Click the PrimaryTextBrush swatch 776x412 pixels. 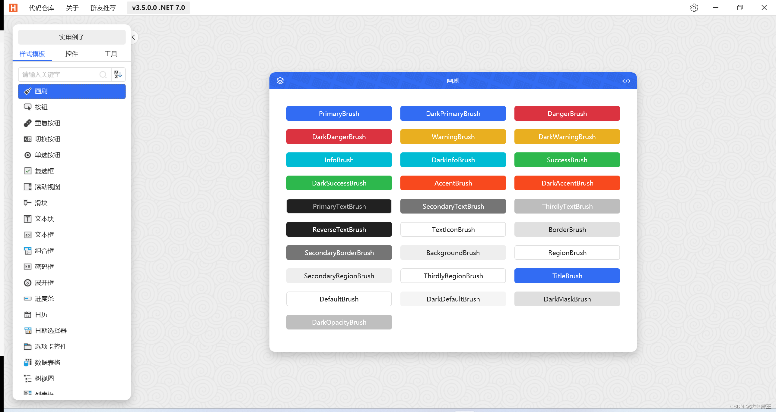coord(339,206)
